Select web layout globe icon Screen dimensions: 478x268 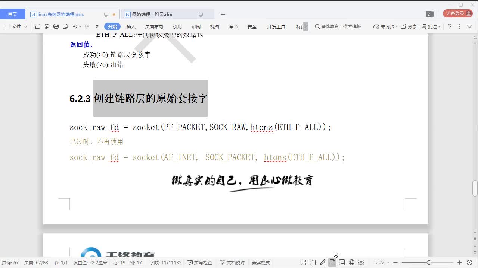click(351, 262)
